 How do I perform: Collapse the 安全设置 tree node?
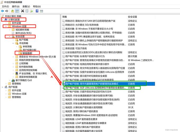[x=10, y=36]
